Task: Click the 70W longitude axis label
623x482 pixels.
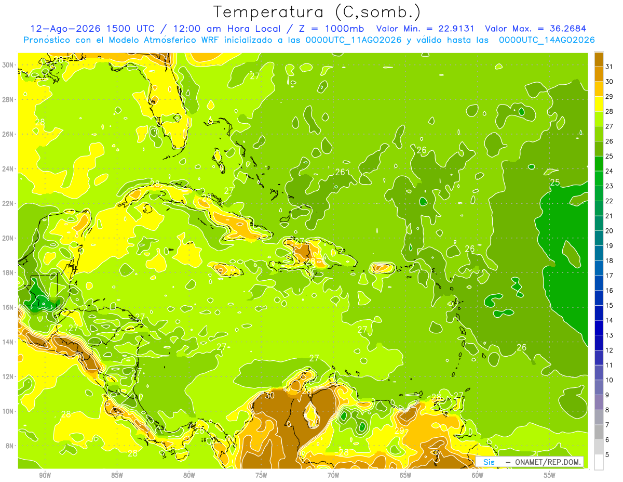Action: 333,475
